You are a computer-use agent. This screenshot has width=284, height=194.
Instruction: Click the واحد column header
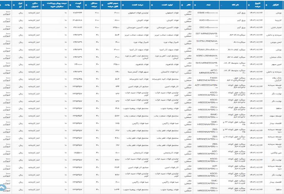[6, 5]
